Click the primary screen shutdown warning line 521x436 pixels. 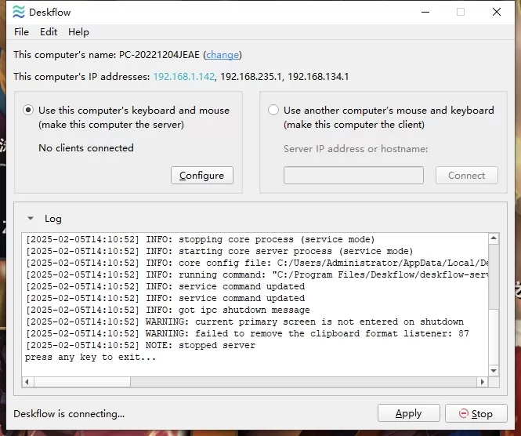(x=245, y=322)
